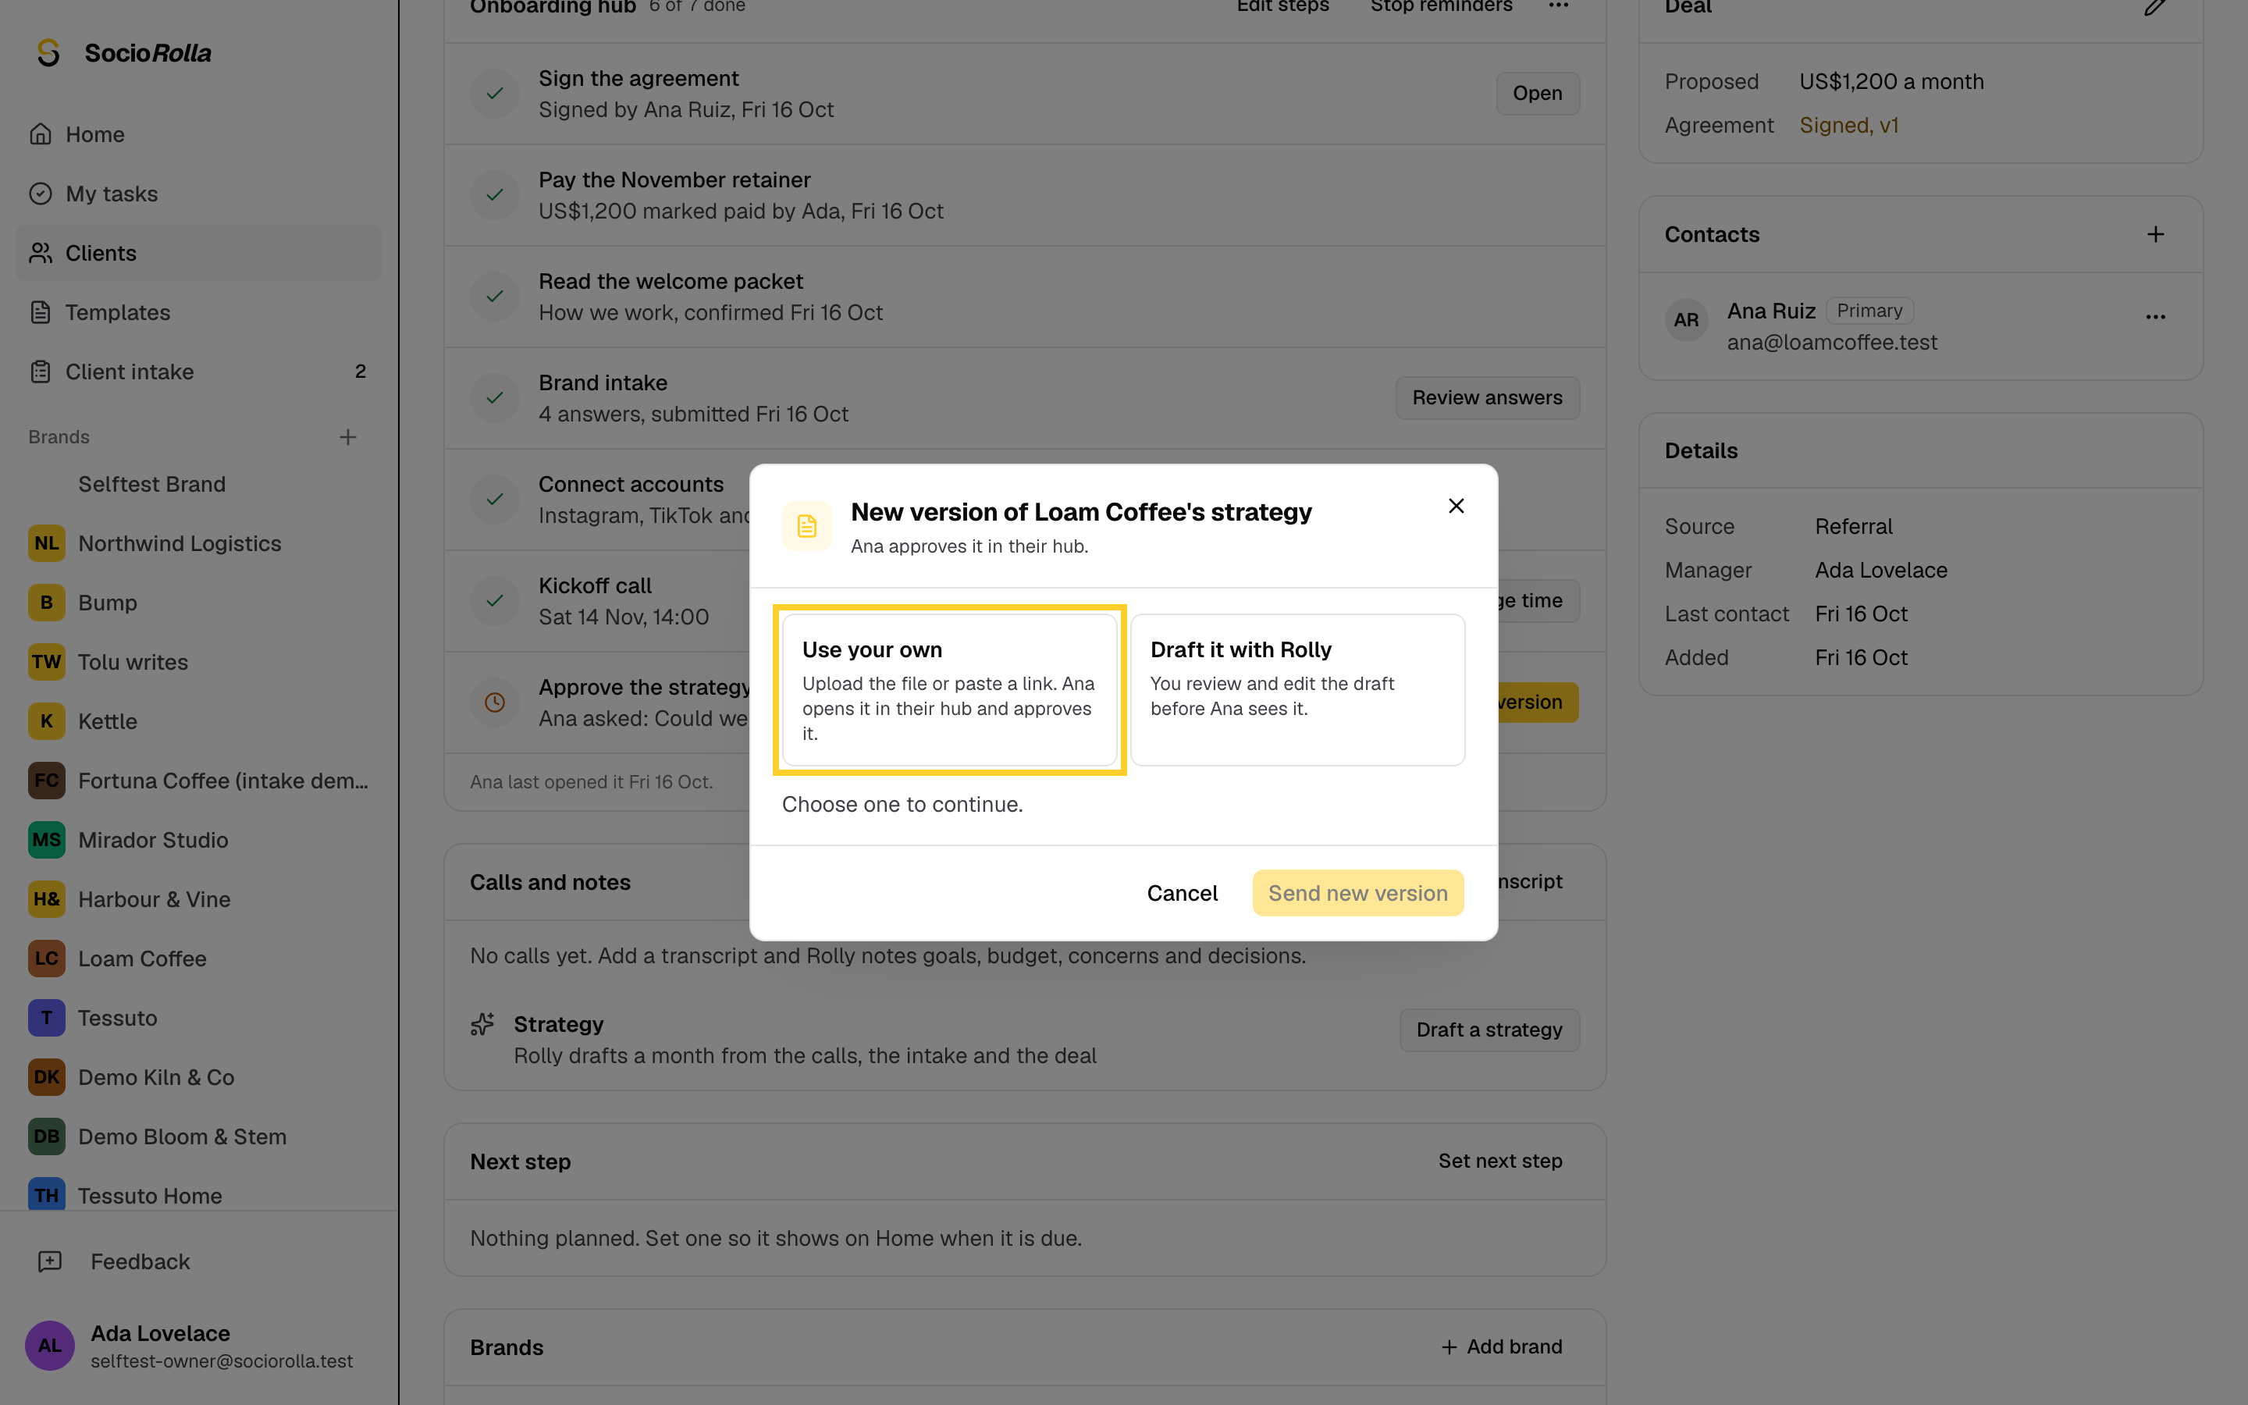
Task: Open Northwind Logistics brand
Action: 199,543
